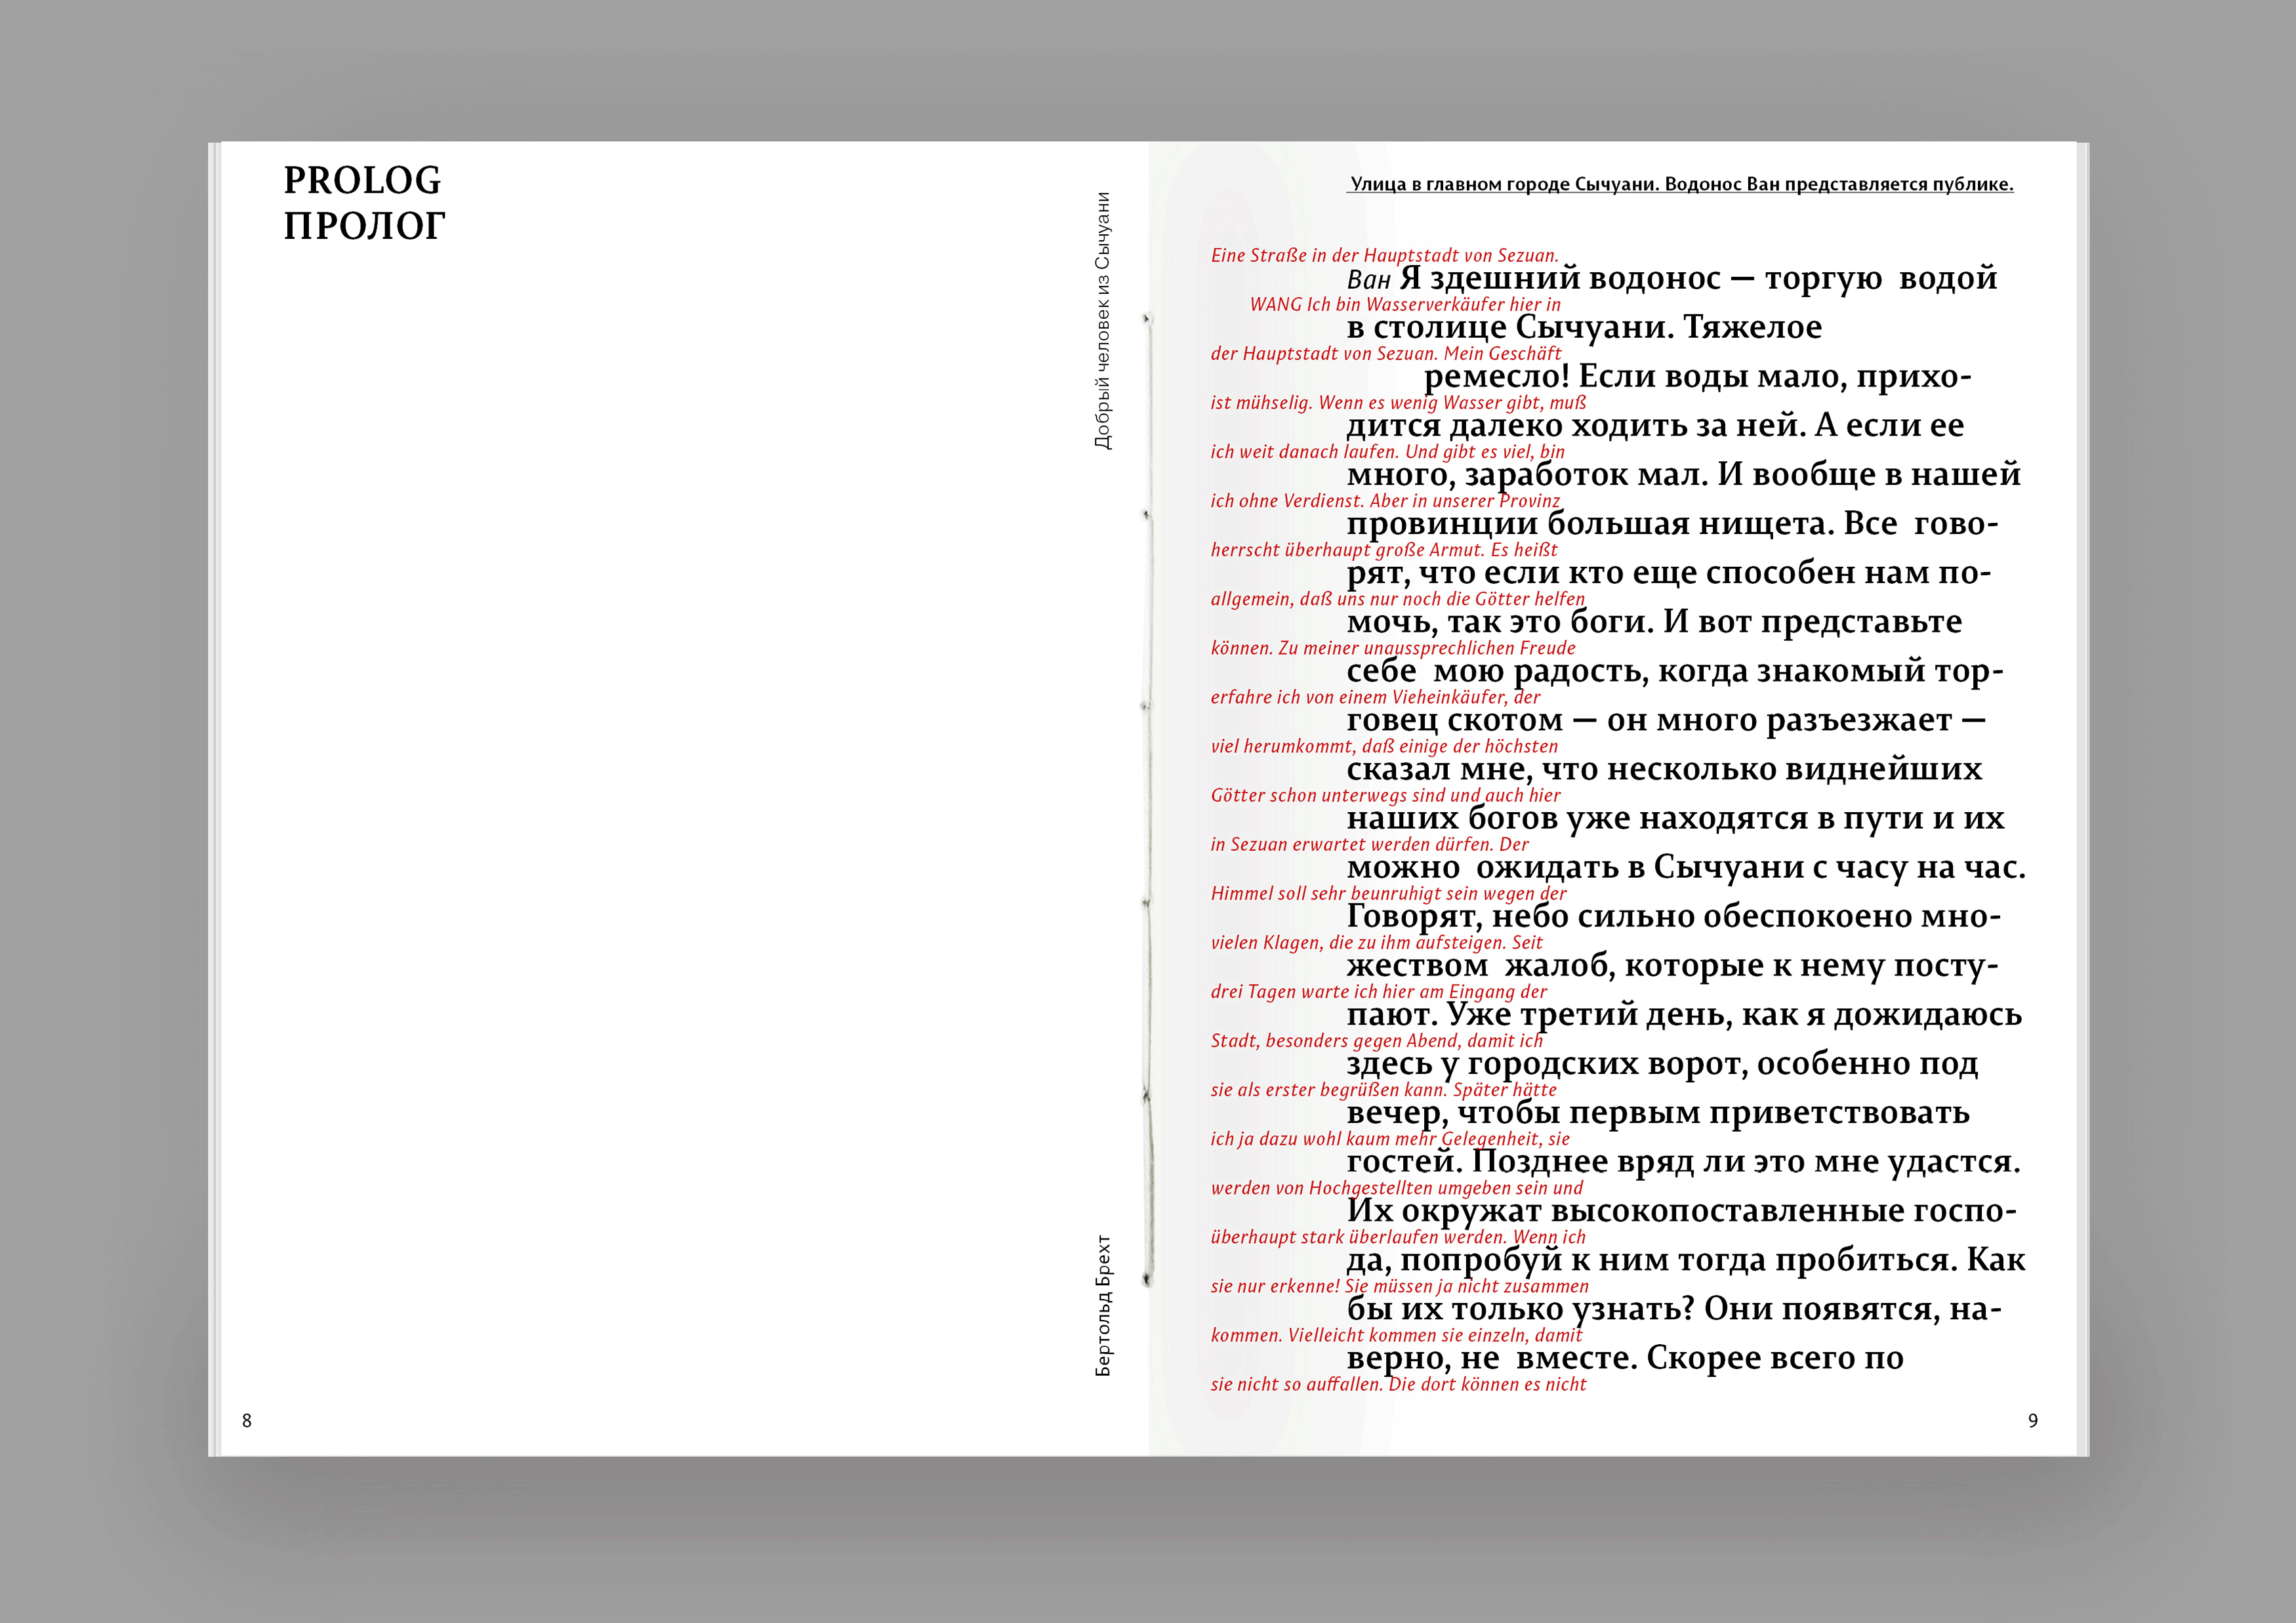Click the underlined stage direction Улица в главном городе
The width and height of the screenshot is (2296, 1623).
click(1680, 184)
